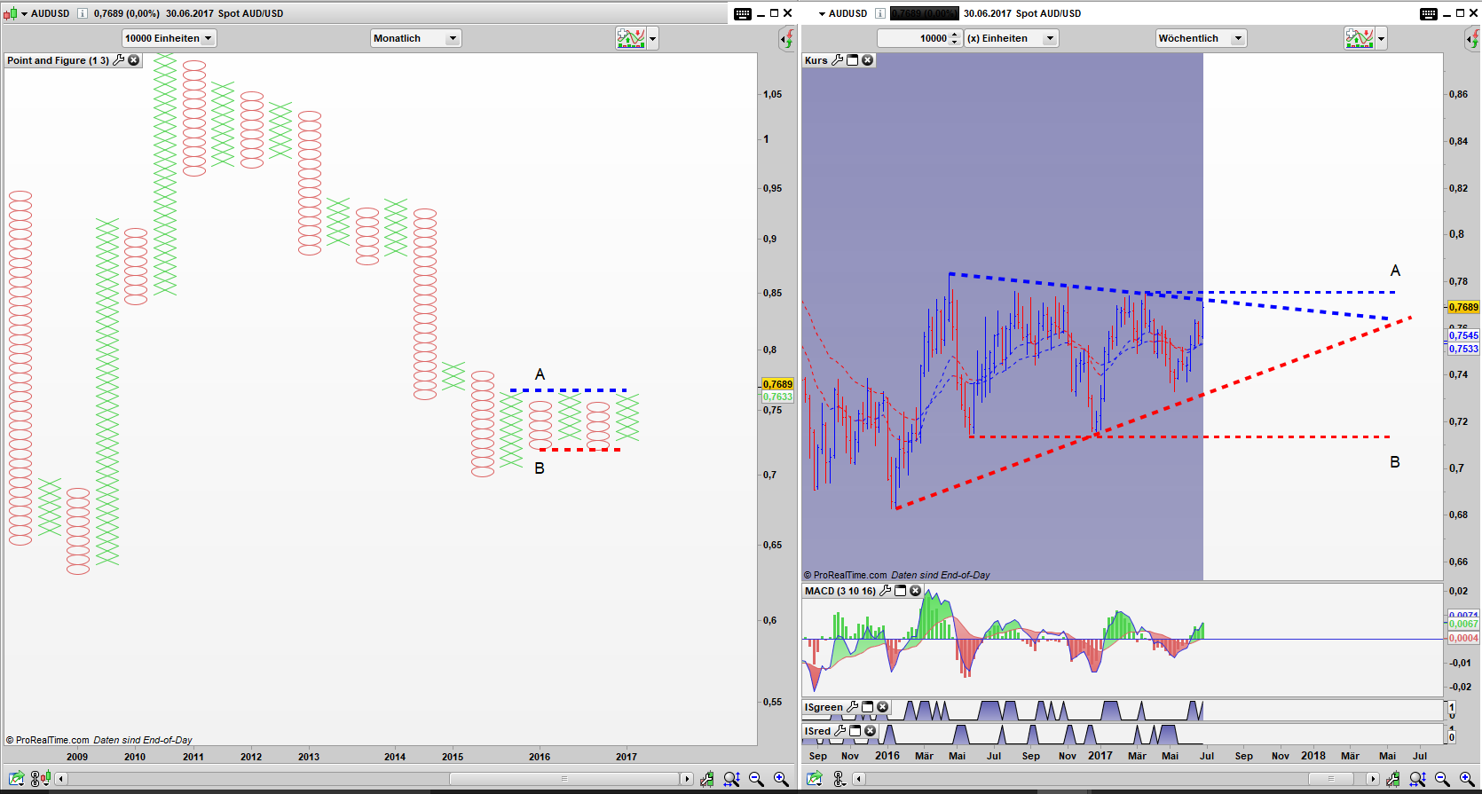Maximize the ISgreen panel
The width and height of the screenshot is (1482, 794).
tap(868, 707)
